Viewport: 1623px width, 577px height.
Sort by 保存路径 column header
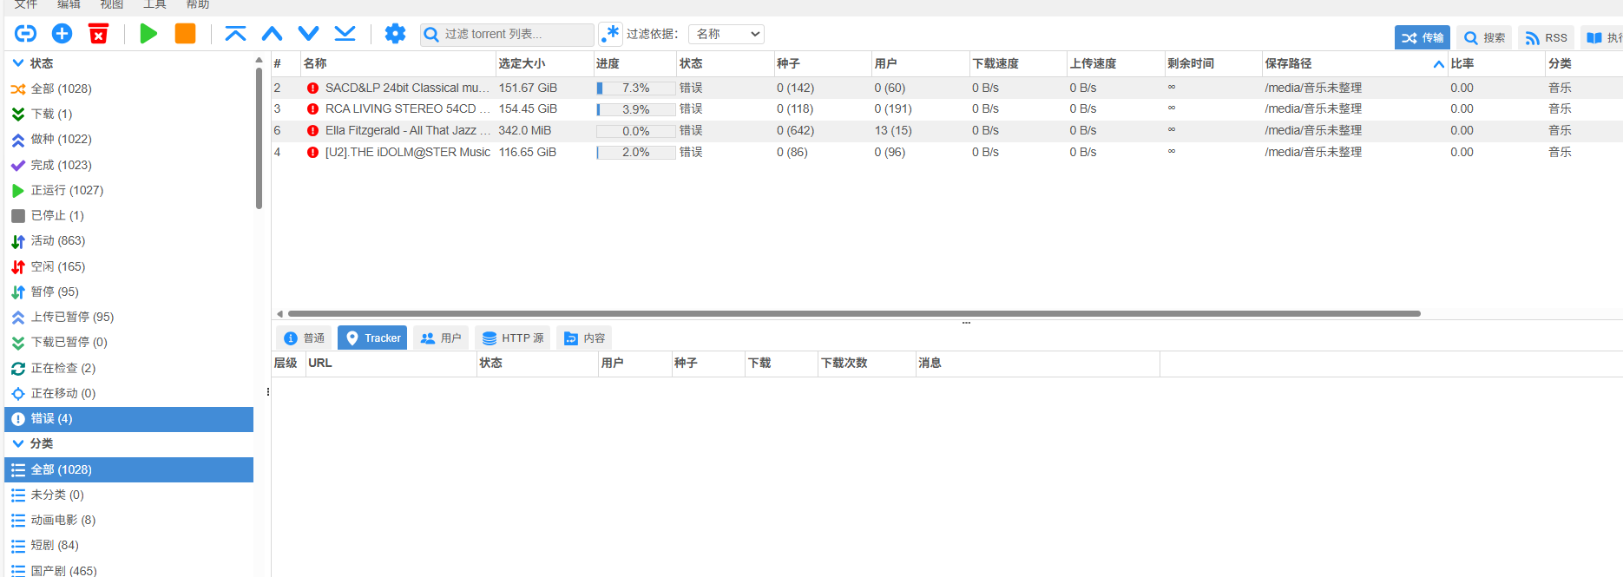point(1354,63)
